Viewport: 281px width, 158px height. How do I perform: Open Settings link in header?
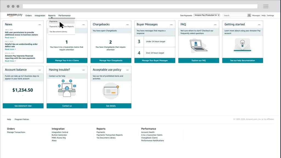270,16
